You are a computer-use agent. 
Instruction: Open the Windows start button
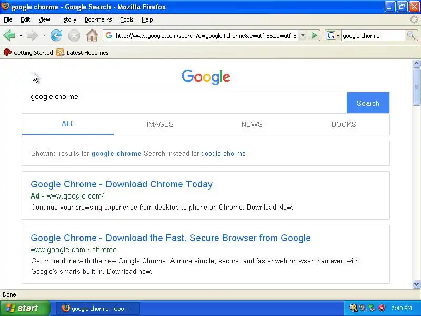[x=25, y=308]
